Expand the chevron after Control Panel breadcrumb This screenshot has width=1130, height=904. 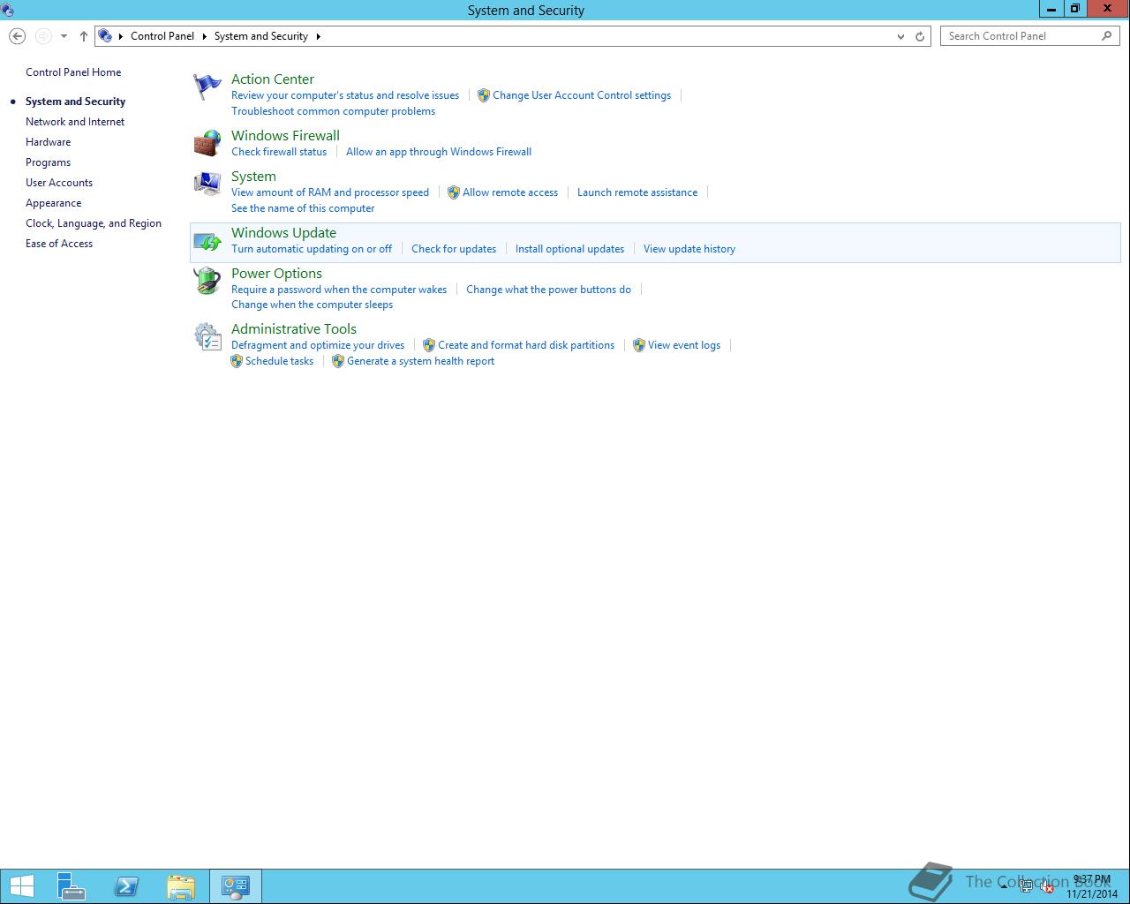coord(204,36)
